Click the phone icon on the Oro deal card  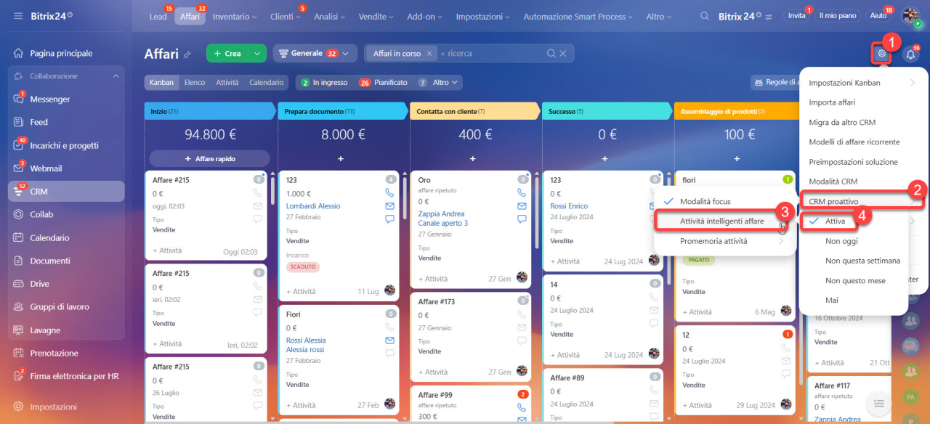[522, 193]
